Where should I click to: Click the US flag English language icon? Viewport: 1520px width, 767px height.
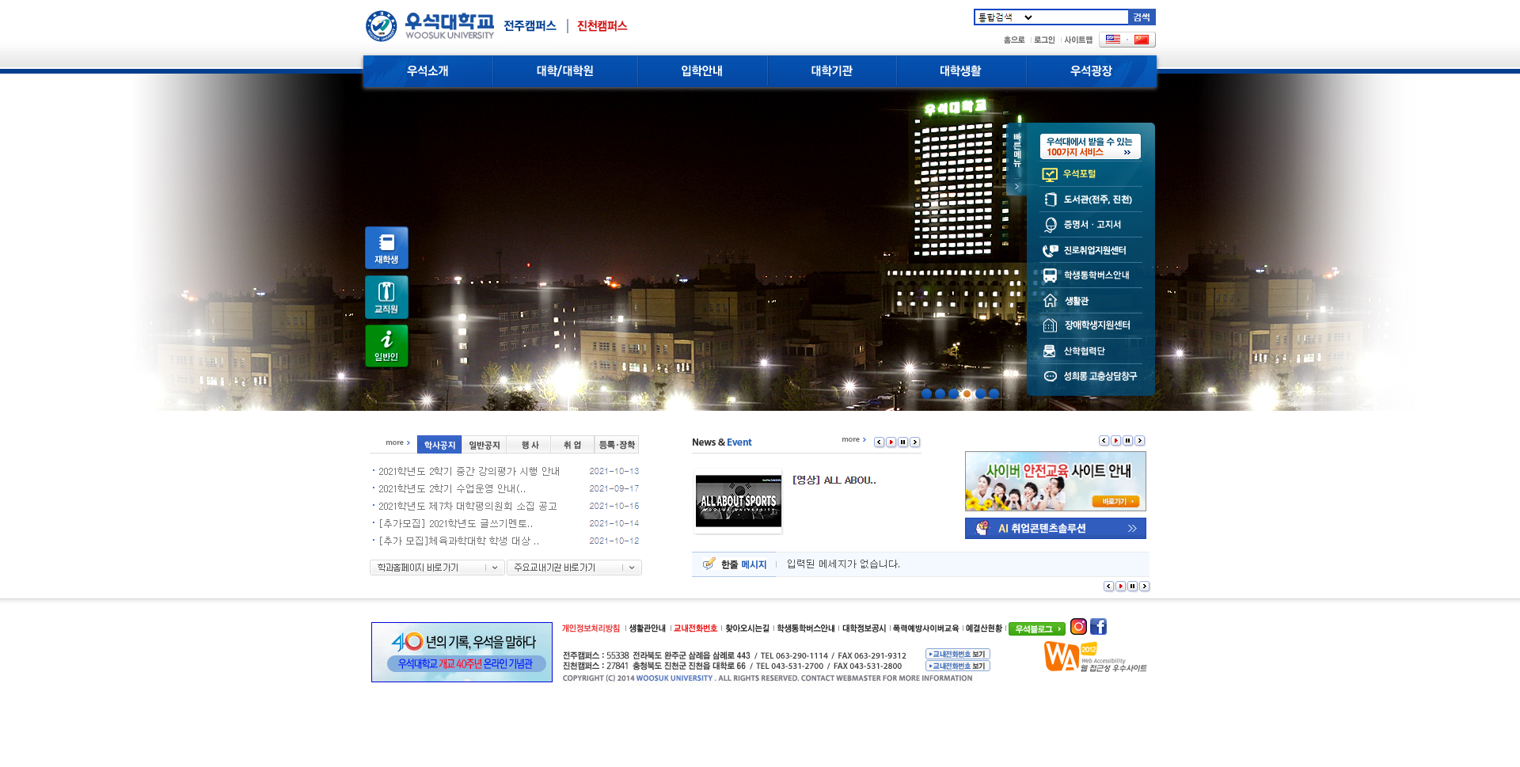pyautogui.click(x=1112, y=40)
